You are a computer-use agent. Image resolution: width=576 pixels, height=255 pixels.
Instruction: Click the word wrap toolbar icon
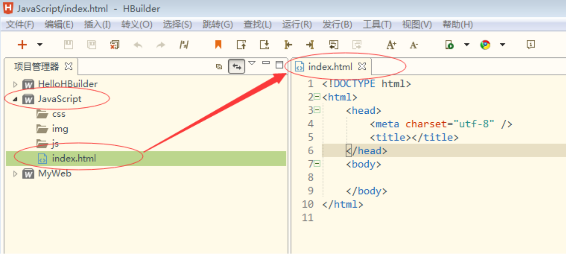pos(334,45)
